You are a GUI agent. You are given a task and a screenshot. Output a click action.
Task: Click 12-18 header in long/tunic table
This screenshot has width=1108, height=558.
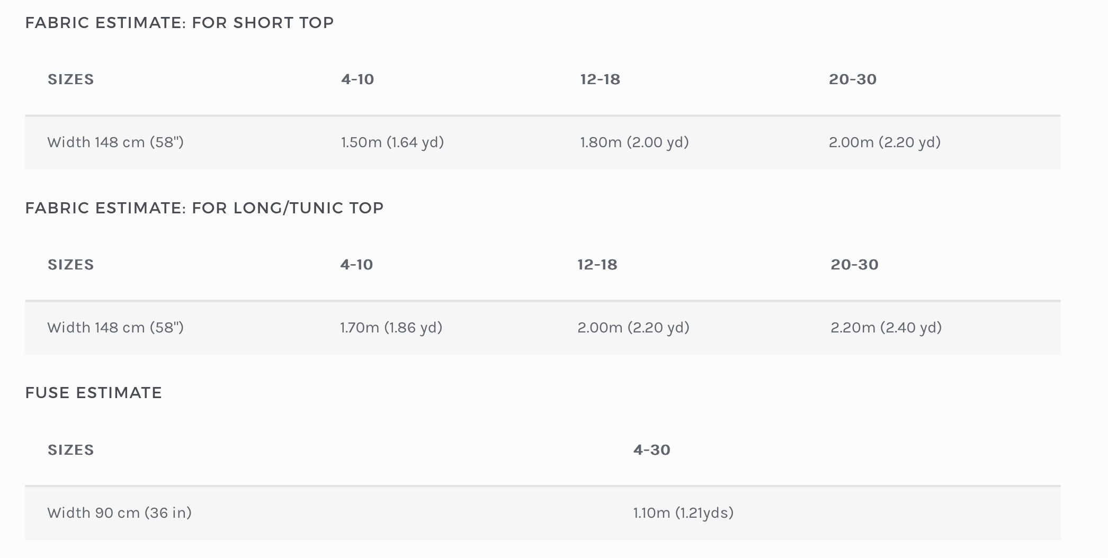[x=597, y=265]
